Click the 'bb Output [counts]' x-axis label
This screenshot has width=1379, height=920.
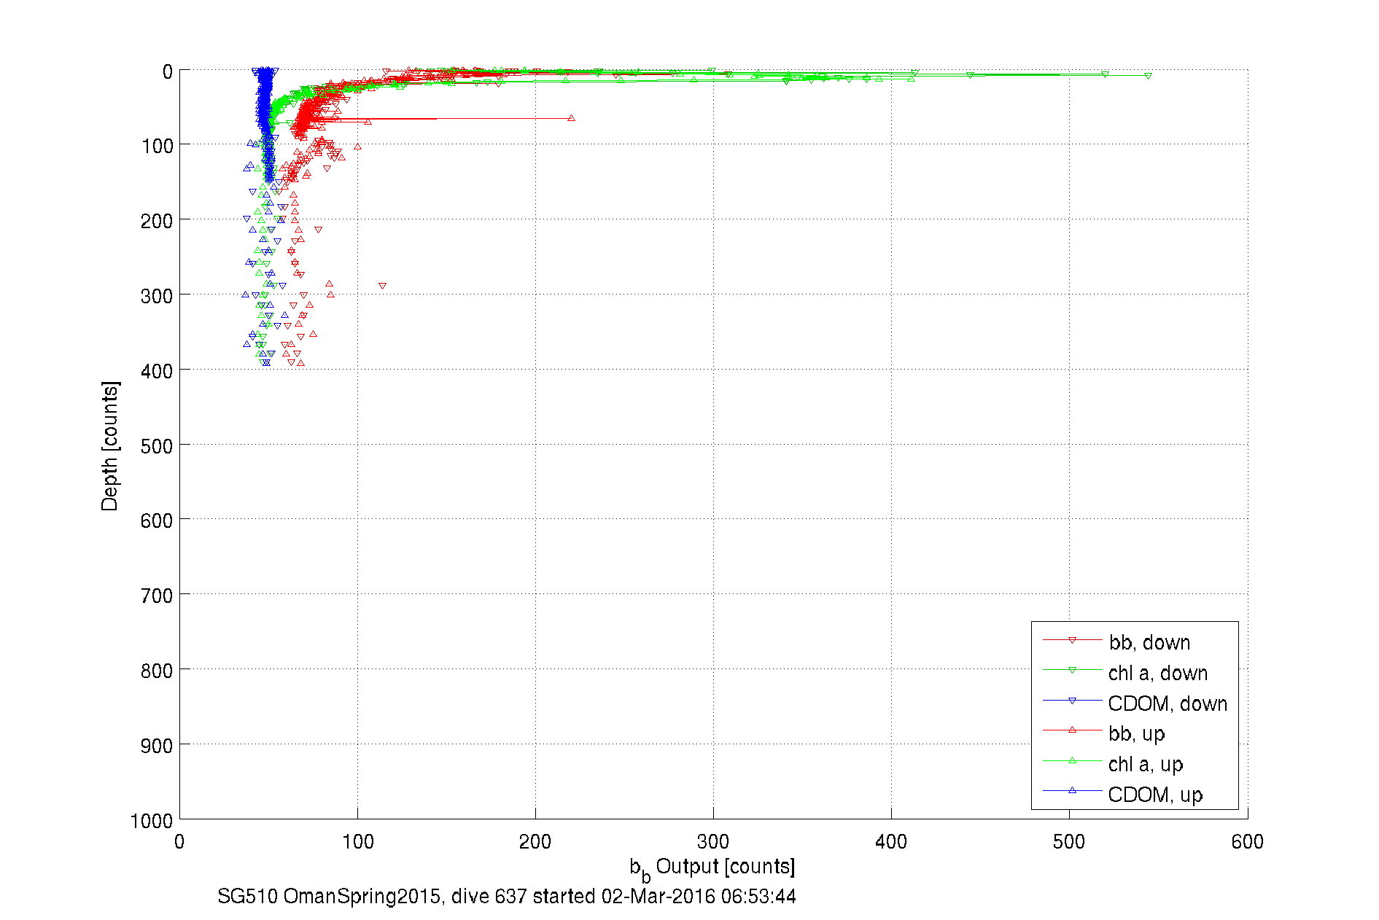pos(712,868)
